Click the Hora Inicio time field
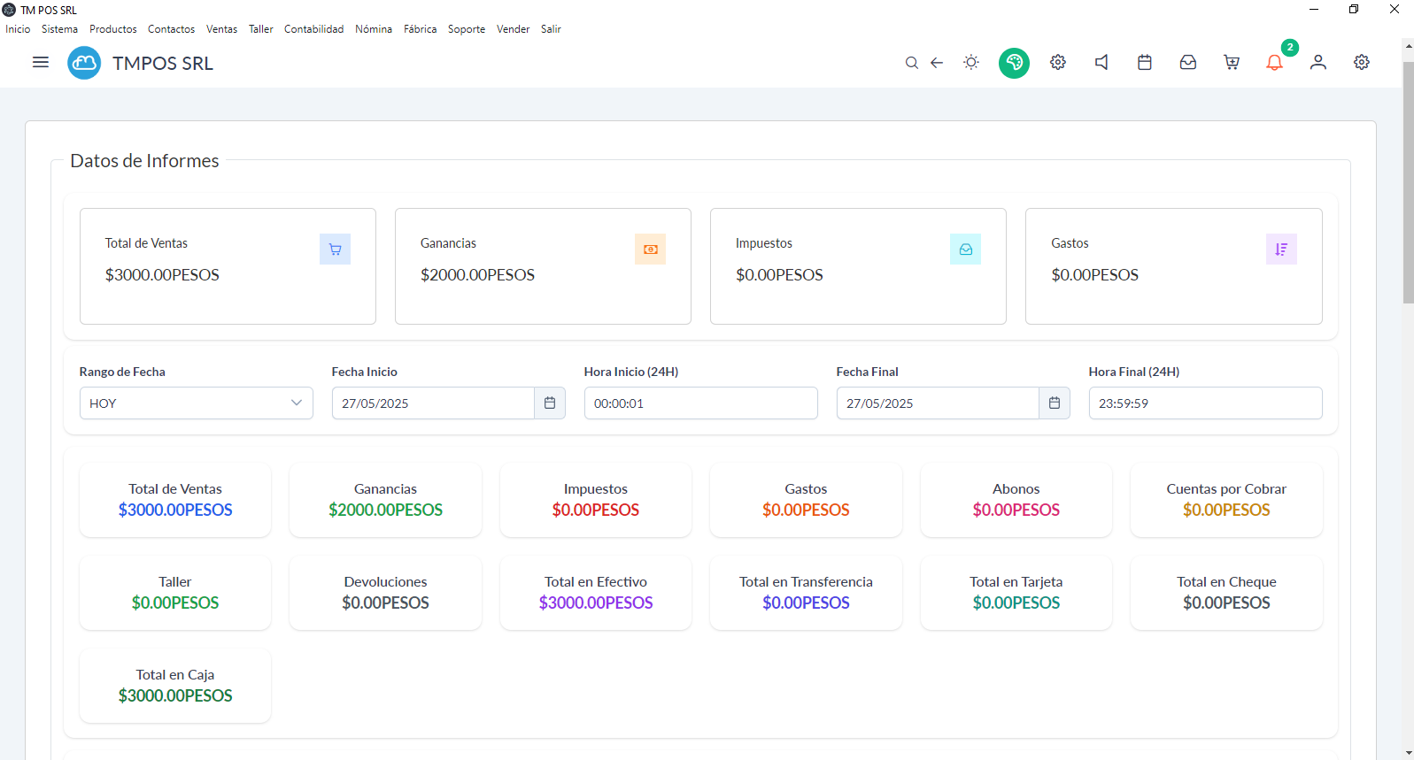 [701, 403]
